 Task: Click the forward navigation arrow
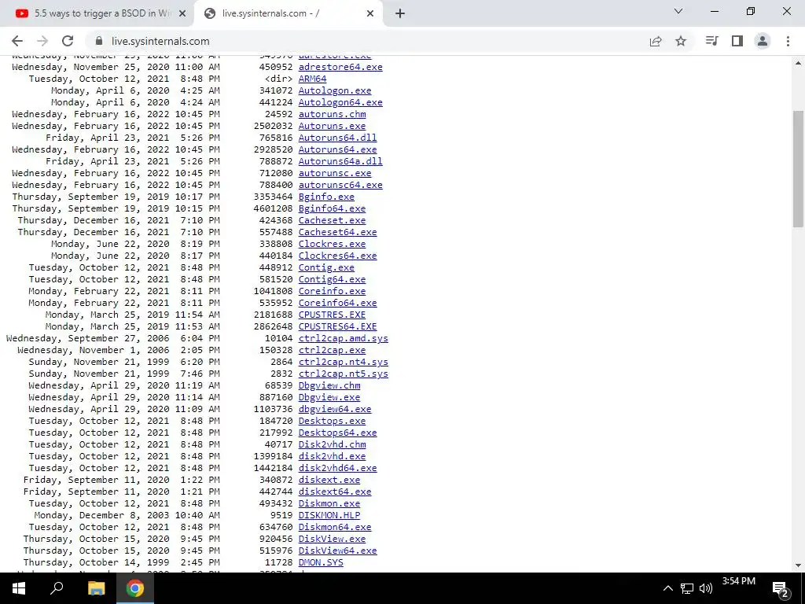tap(42, 41)
